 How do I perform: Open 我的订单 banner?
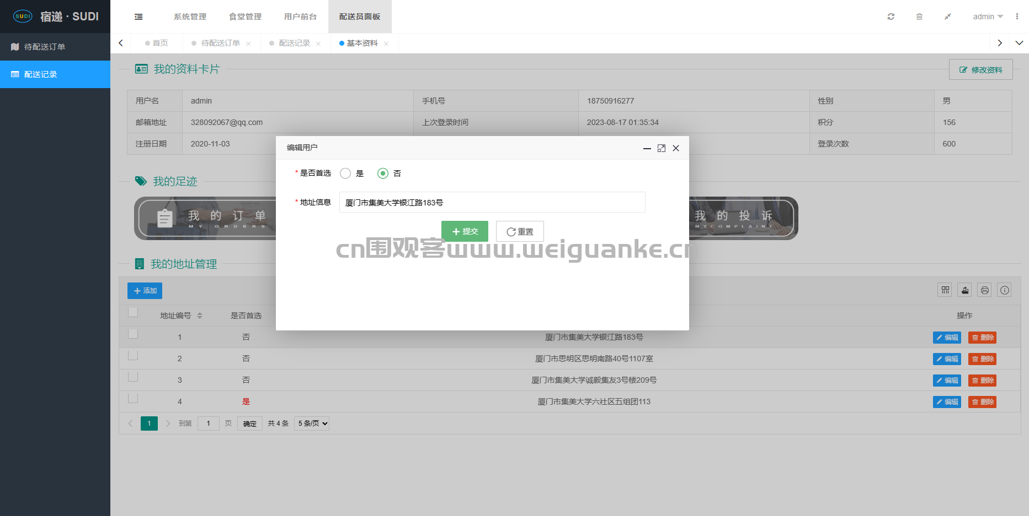point(205,218)
